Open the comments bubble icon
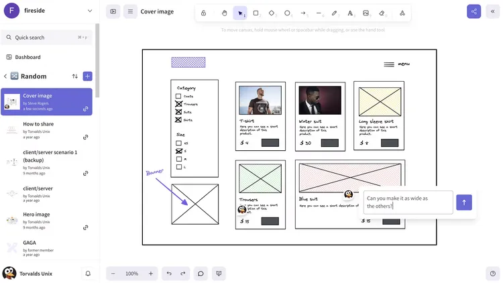Image resolution: width=503 pixels, height=283 pixels. [x=201, y=274]
